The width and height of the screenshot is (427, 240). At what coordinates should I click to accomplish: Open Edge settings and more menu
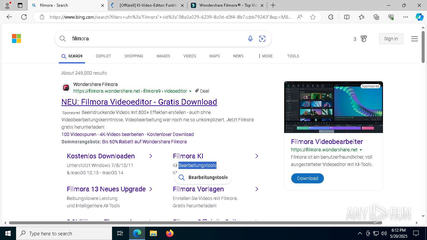(406, 17)
